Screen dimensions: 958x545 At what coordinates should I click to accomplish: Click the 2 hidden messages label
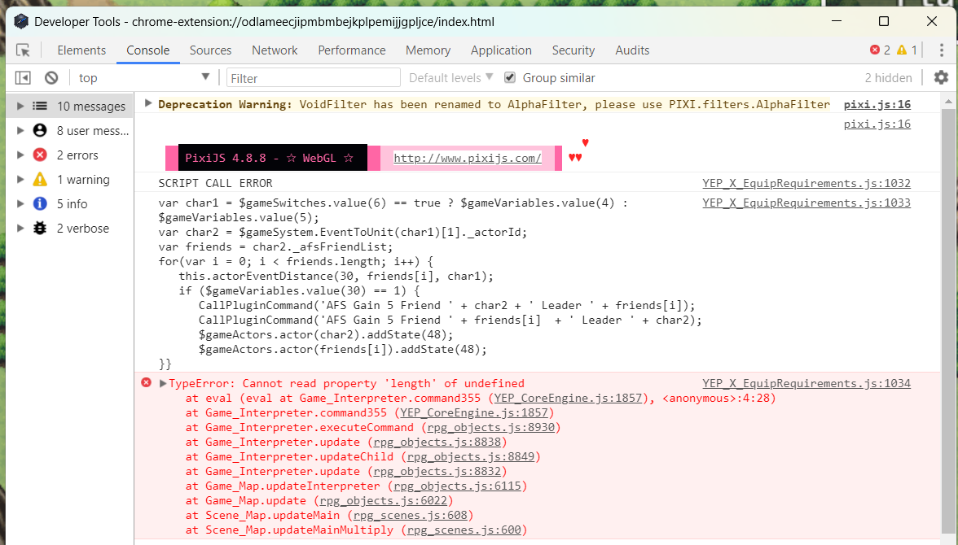tap(888, 77)
